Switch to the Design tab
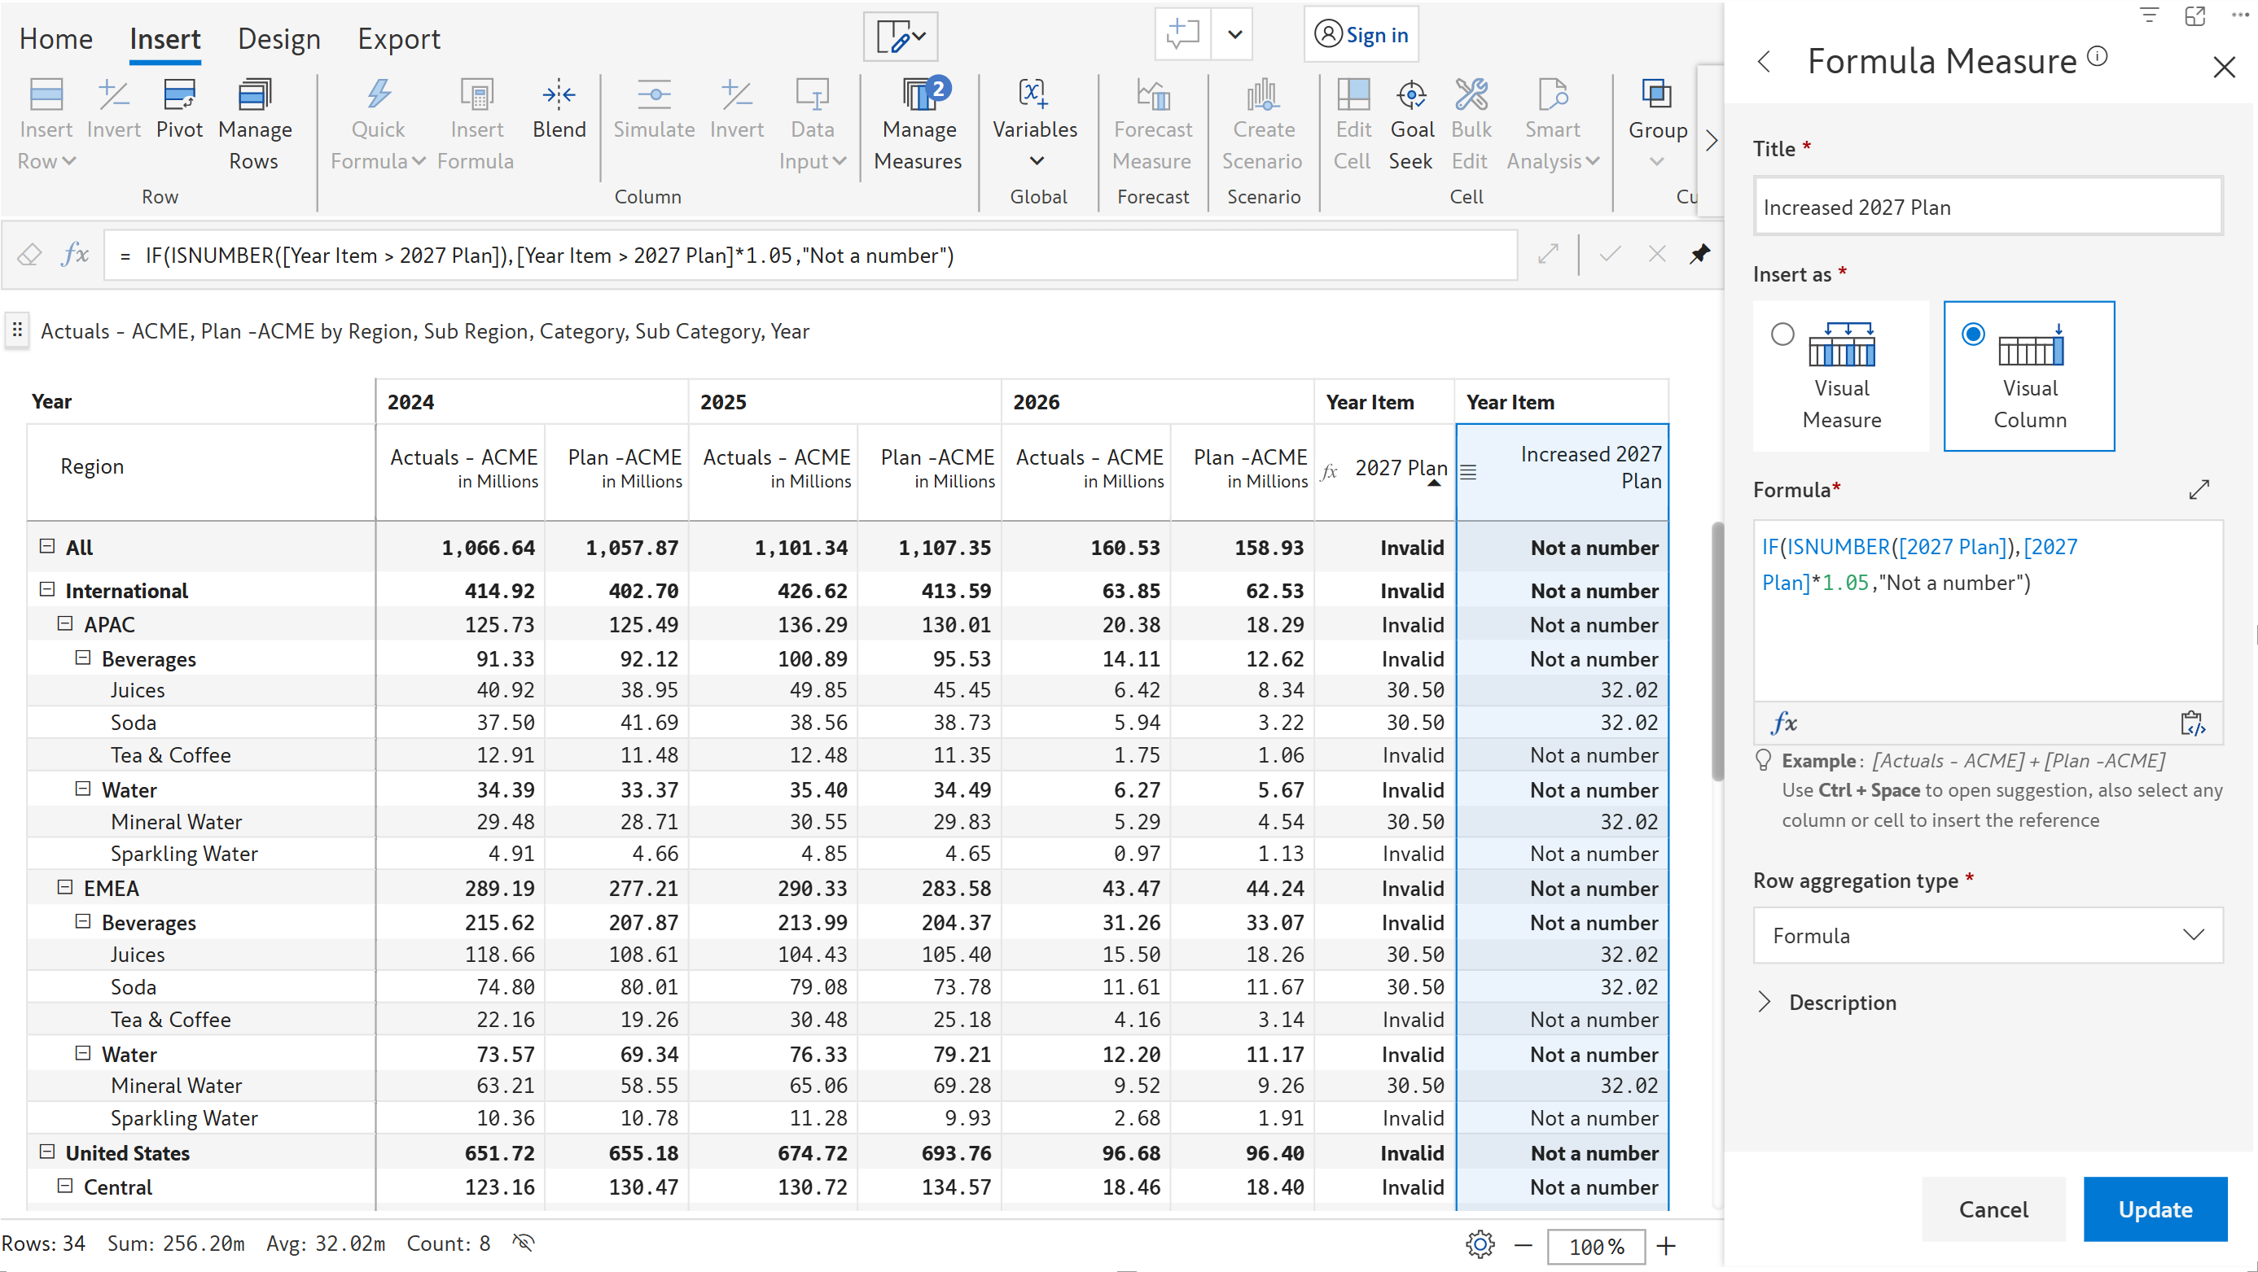Viewport: 2258px width, 1272px height. click(278, 38)
